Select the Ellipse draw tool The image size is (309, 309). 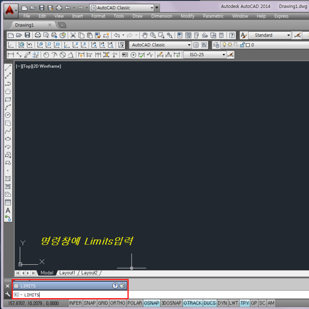click(8, 139)
